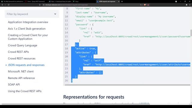Open the Brave shields icon
The height and width of the screenshot is (108, 192).
[x=145, y=5]
